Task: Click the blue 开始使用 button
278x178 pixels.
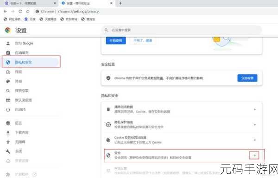Action: coord(116,40)
